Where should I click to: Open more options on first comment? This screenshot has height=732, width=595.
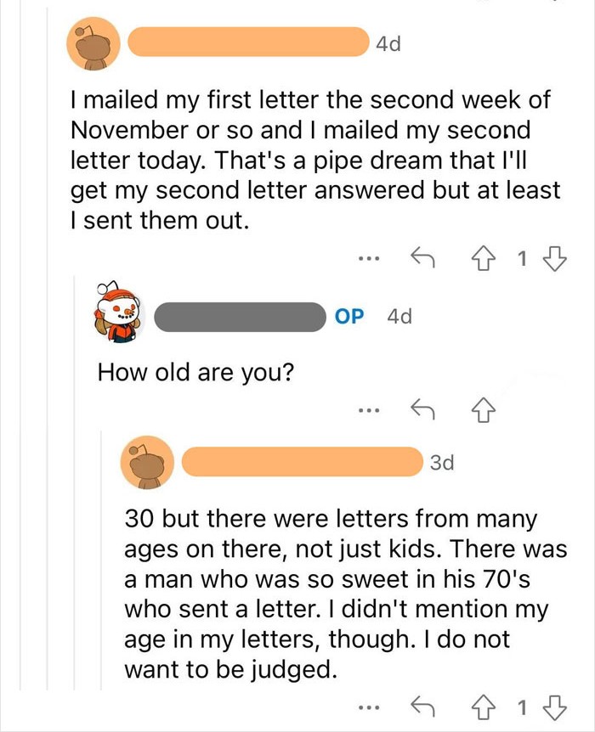[369, 258]
